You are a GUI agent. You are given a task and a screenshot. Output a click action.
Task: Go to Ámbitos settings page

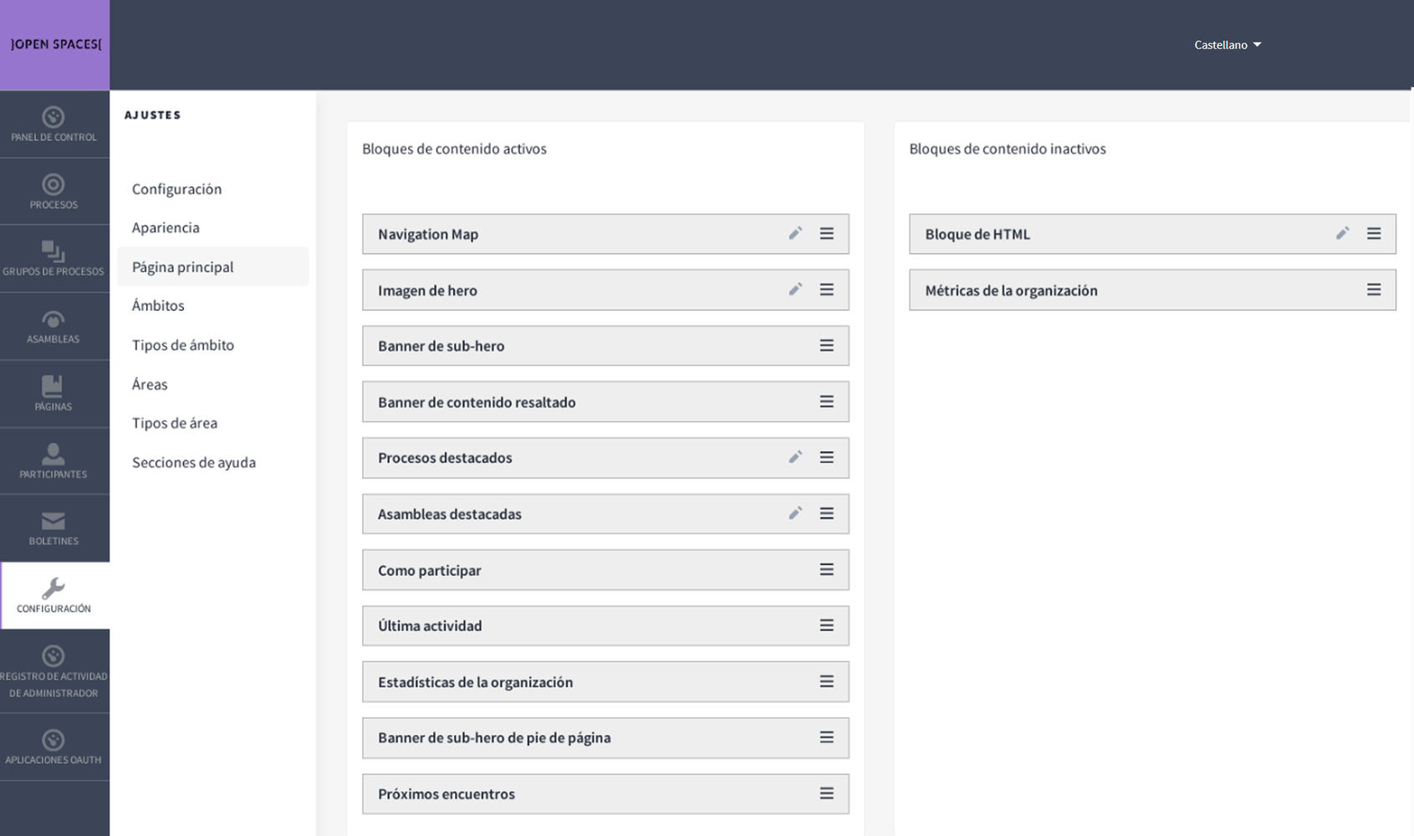click(x=158, y=305)
